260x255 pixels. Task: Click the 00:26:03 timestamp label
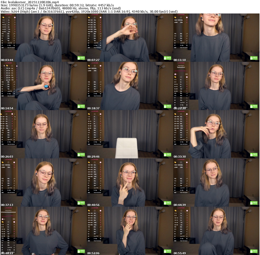click(x=7, y=157)
